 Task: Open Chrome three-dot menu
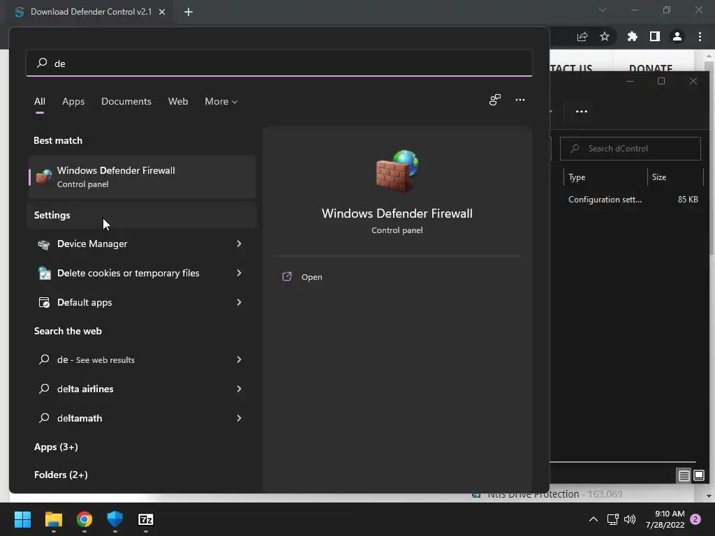(700, 36)
